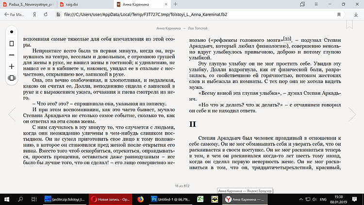Click the black dot icon in reader sidebar
This screenshot has width=364, height=205.
tap(12, 32)
